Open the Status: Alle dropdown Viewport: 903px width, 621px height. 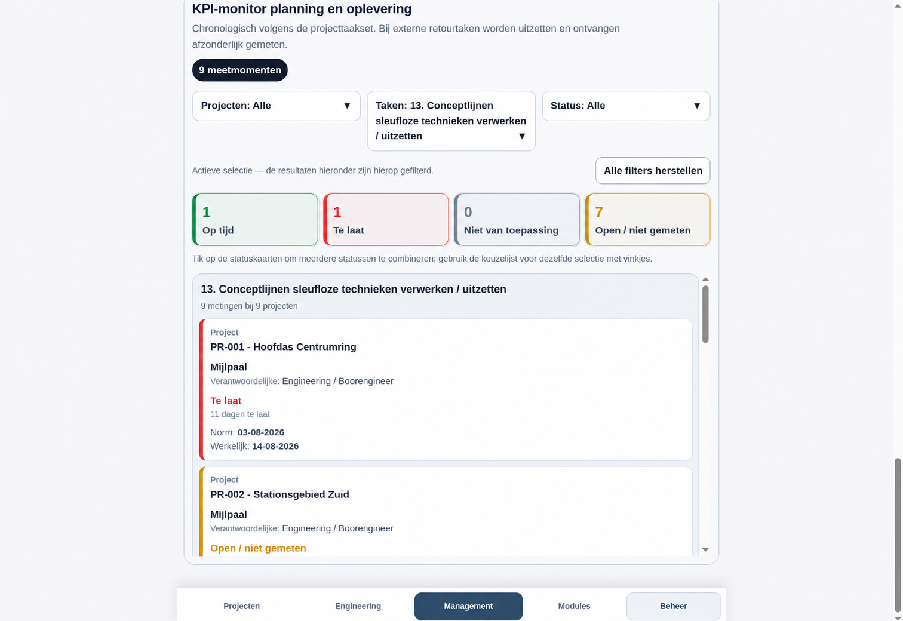[626, 106]
